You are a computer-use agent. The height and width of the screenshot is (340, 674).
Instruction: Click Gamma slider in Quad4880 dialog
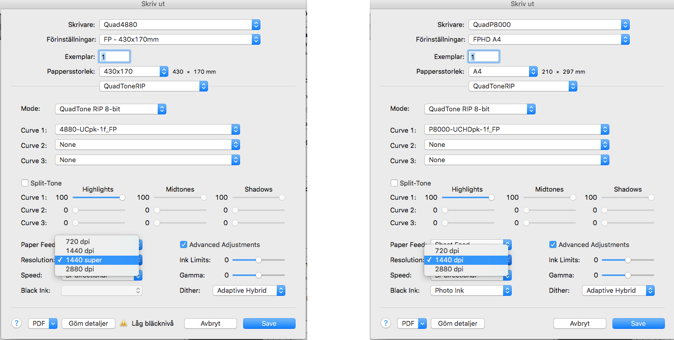click(259, 275)
